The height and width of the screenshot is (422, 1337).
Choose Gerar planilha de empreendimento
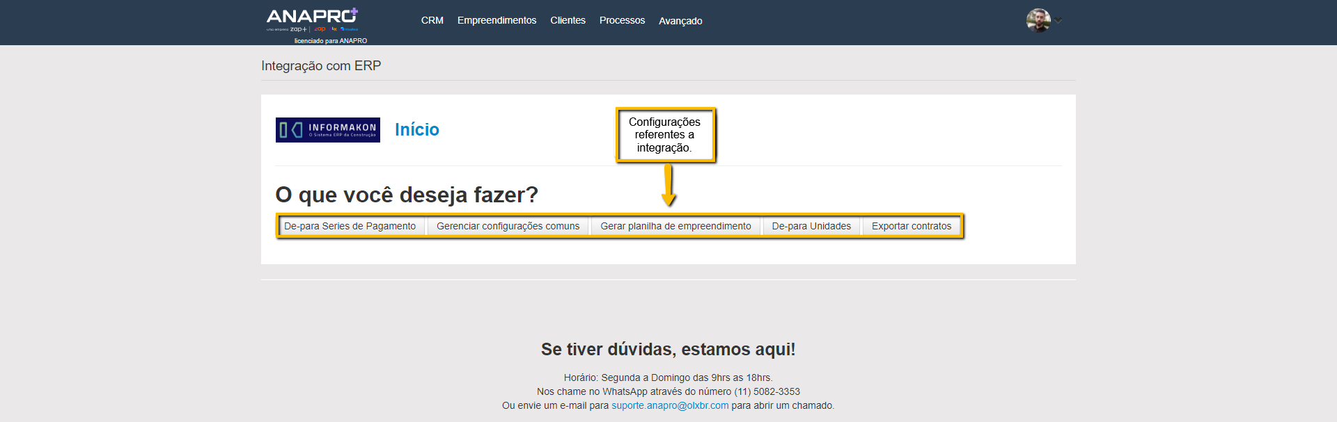click(675, 226)
